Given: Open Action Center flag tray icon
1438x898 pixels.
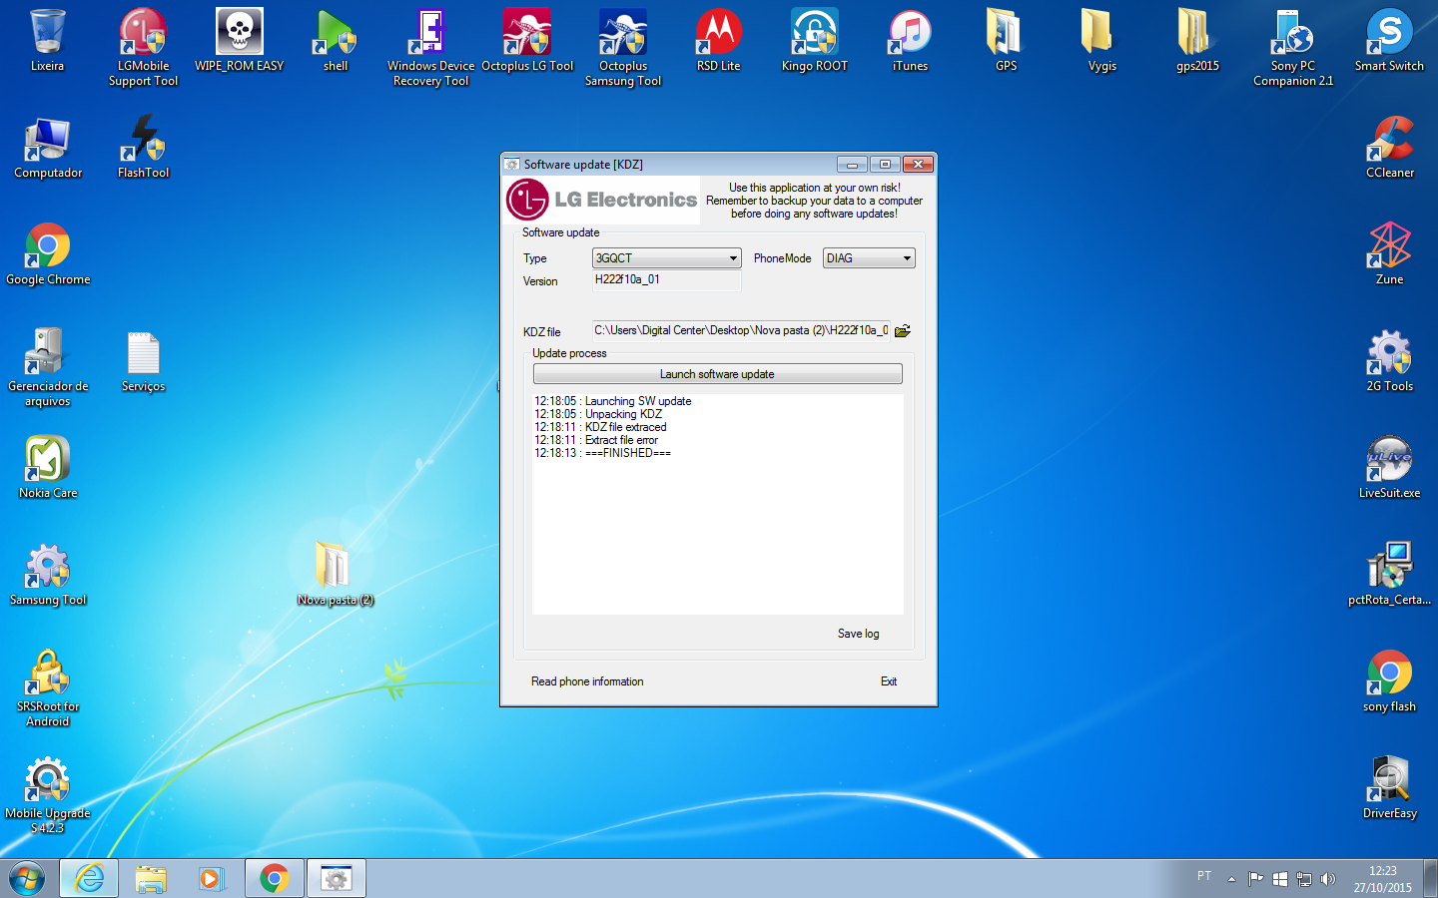Looking at the screenshot, I should (x=1255, y=879).
